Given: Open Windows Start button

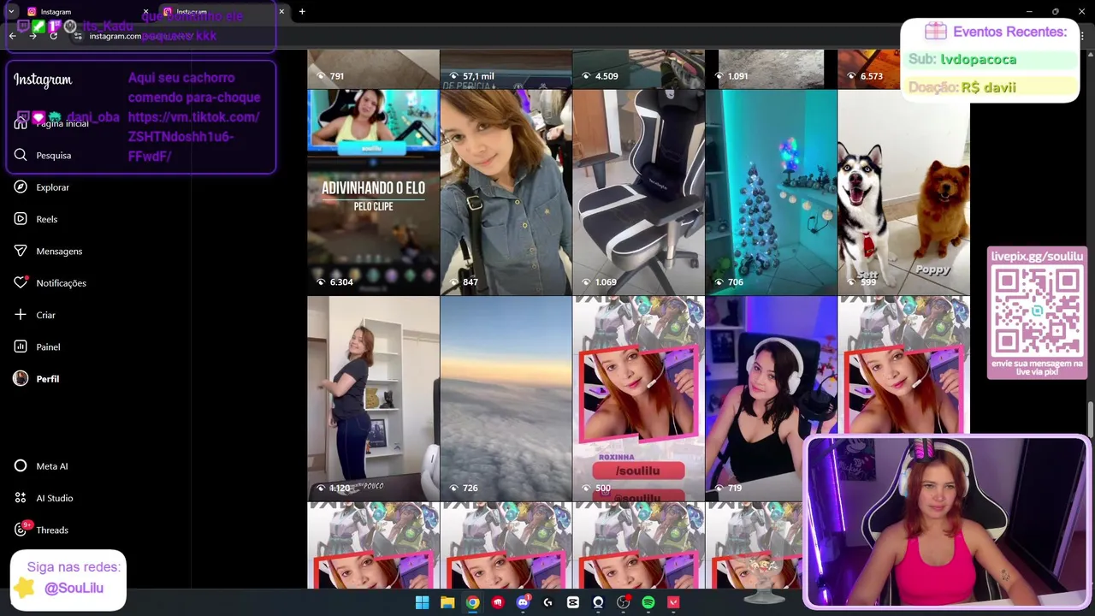Looking at the screenshot, I should [422, 602].
